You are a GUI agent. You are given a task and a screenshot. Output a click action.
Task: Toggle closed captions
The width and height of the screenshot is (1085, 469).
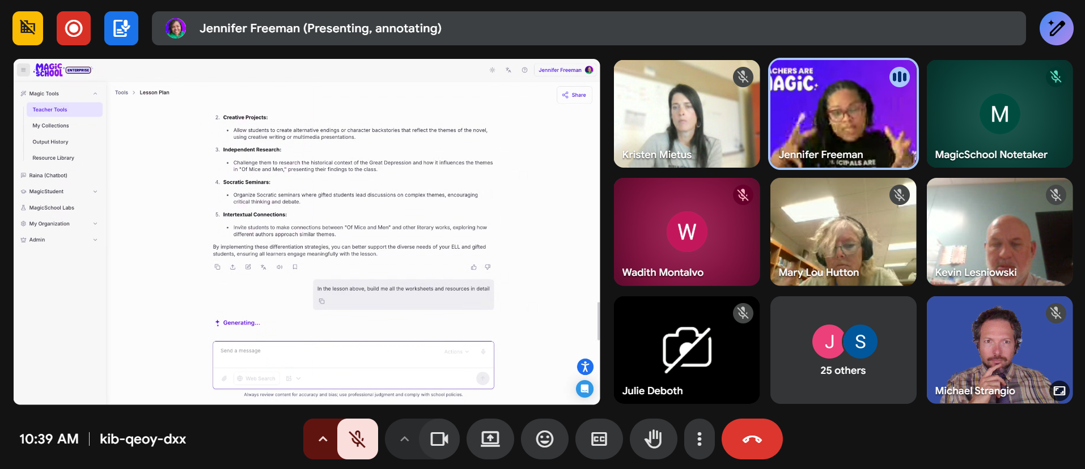[x=599, y=439]
